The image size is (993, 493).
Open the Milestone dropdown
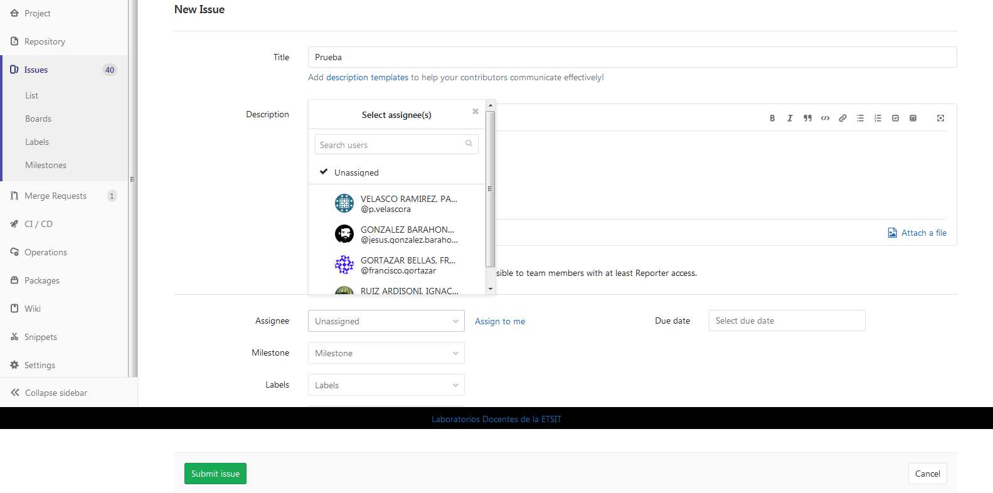(386, 353)
